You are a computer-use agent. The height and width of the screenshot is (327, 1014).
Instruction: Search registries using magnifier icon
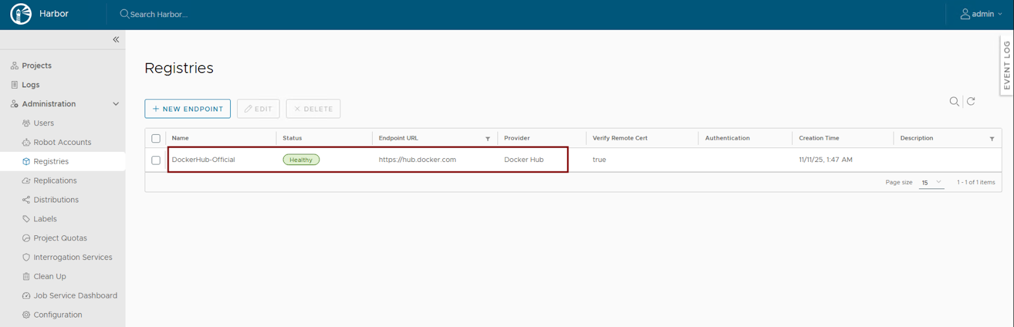coord(954,101)
